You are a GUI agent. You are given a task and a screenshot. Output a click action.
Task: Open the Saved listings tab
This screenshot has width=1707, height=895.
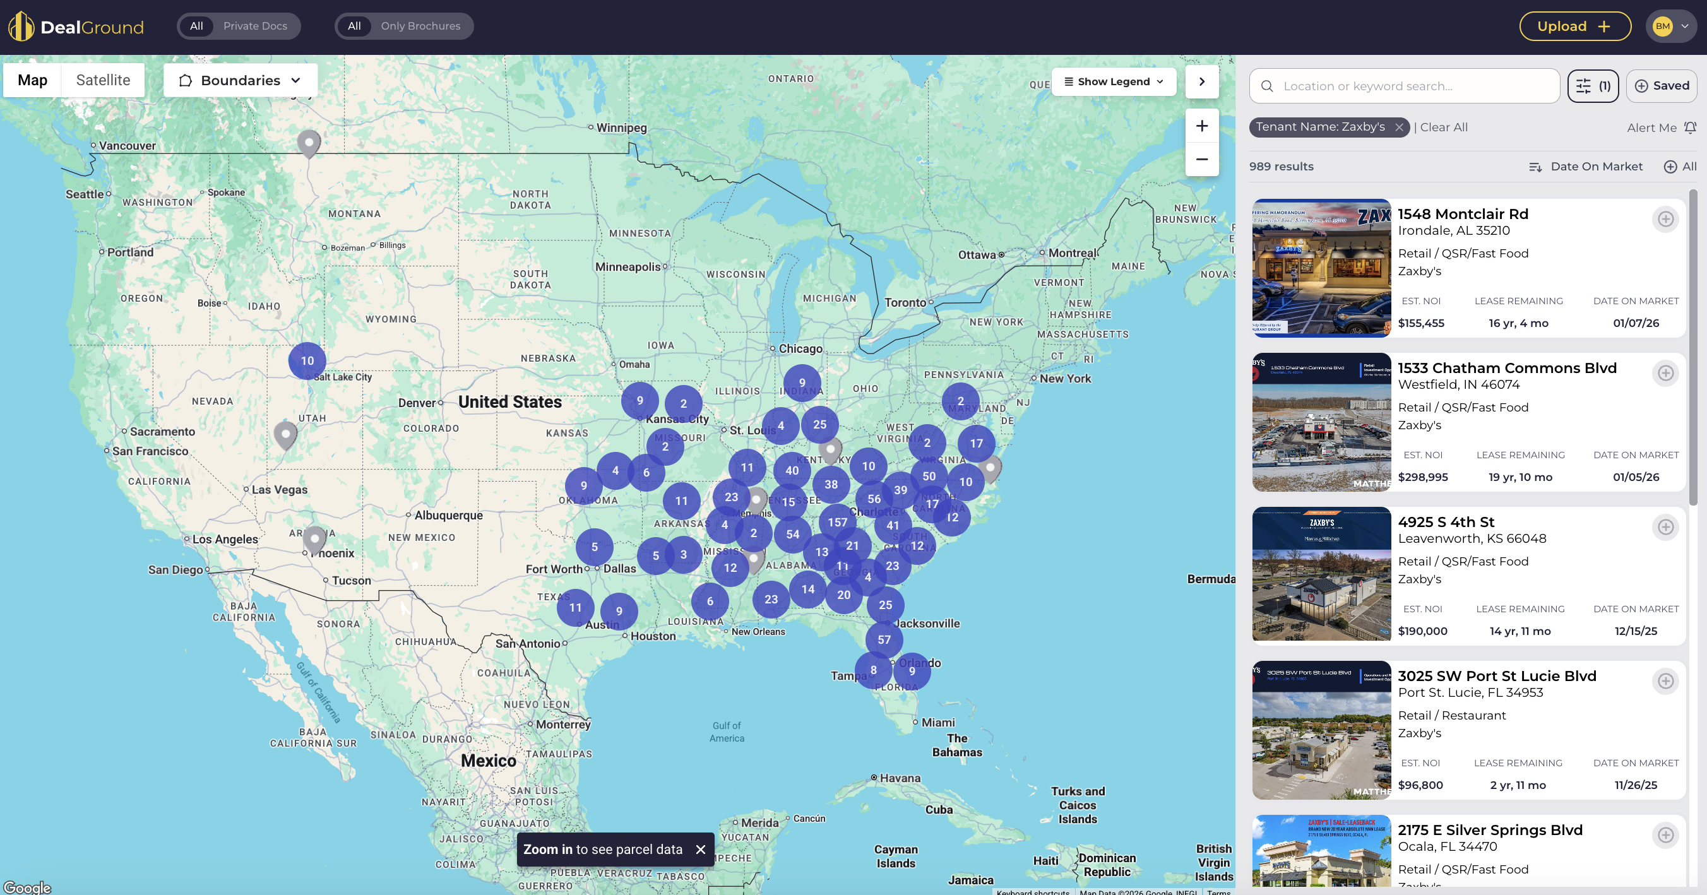(x=1662, y=86)
